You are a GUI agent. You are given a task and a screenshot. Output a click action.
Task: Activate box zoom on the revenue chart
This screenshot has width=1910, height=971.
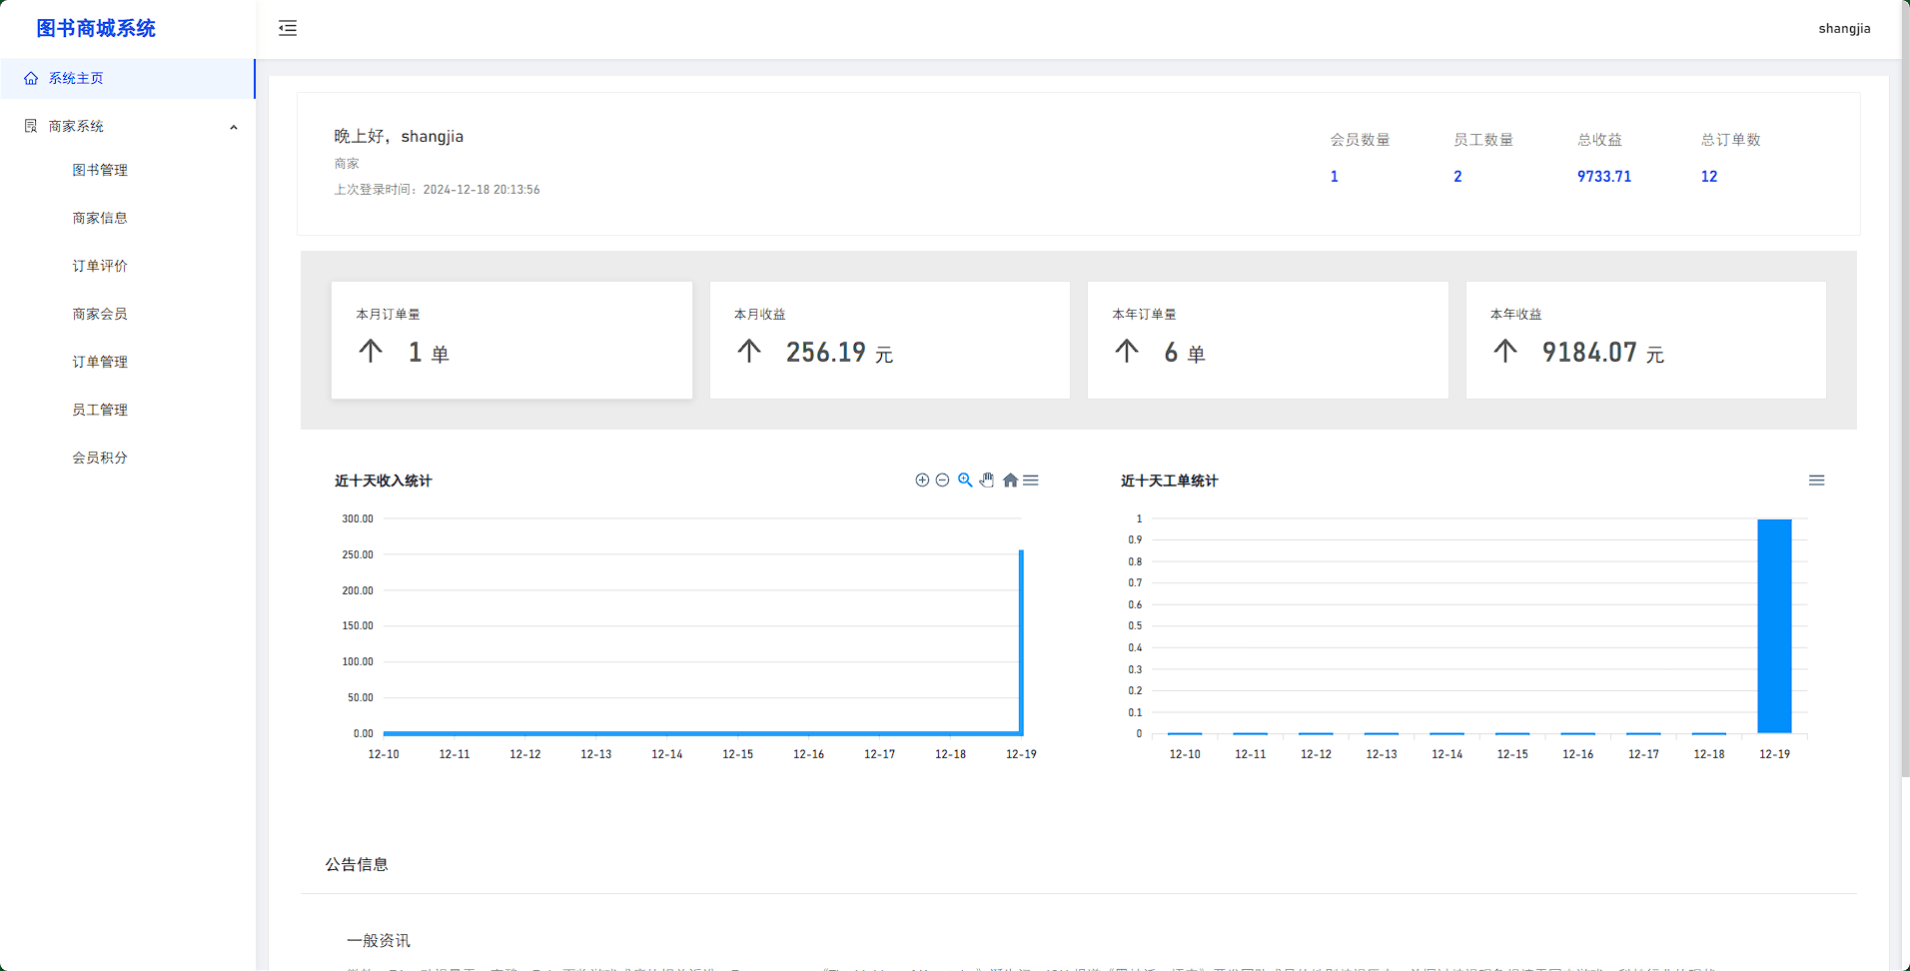tap(965, 480)
